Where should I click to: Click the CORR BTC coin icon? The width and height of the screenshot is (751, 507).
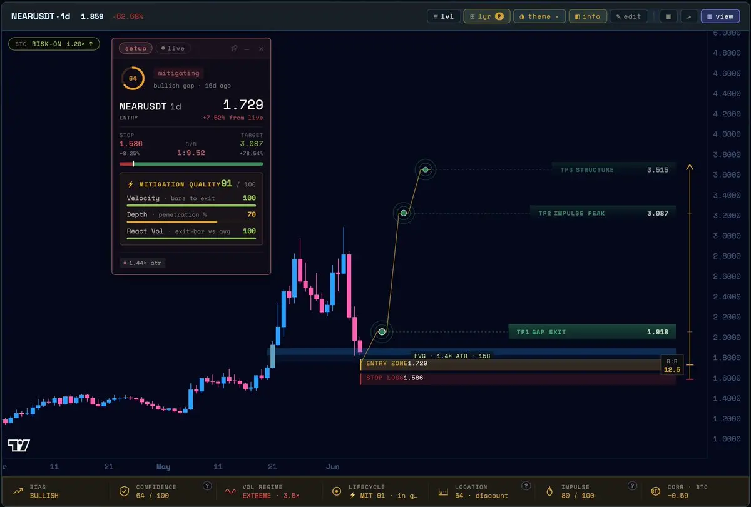tap(656, 491)
